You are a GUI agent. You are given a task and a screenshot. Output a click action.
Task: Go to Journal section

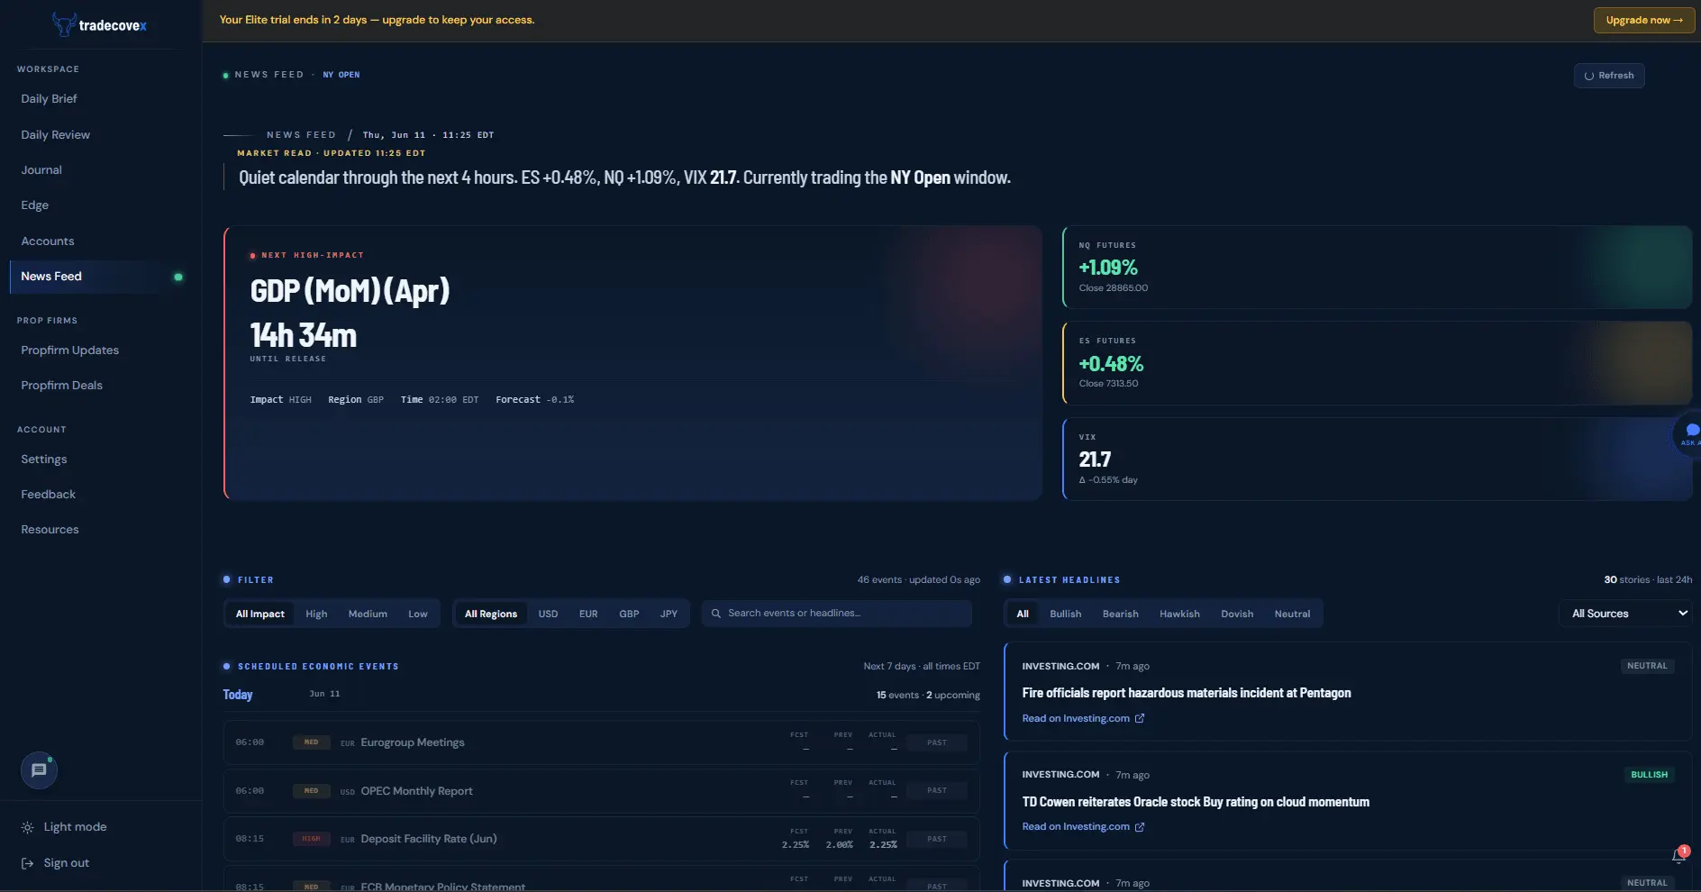pos(41,169)
